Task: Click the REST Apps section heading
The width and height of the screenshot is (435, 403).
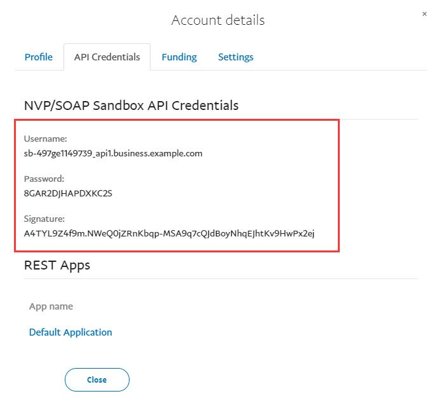Action: [x=57, y=265]
